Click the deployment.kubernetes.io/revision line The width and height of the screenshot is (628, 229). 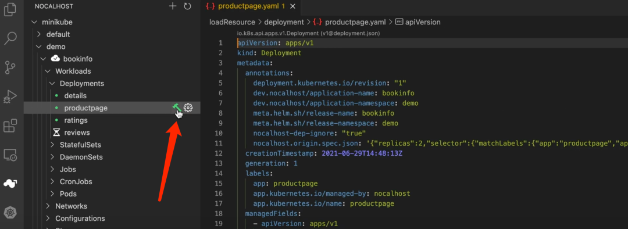330,83
